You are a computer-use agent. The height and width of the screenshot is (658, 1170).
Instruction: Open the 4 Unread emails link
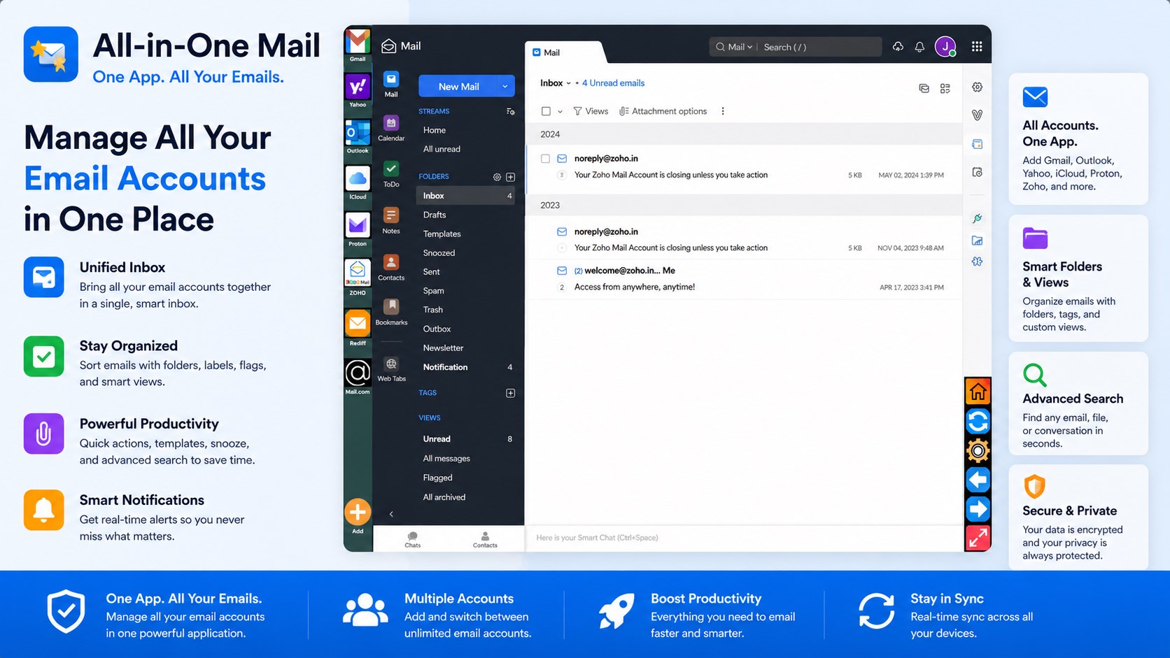pyautogui.click(x=613, y=83)
